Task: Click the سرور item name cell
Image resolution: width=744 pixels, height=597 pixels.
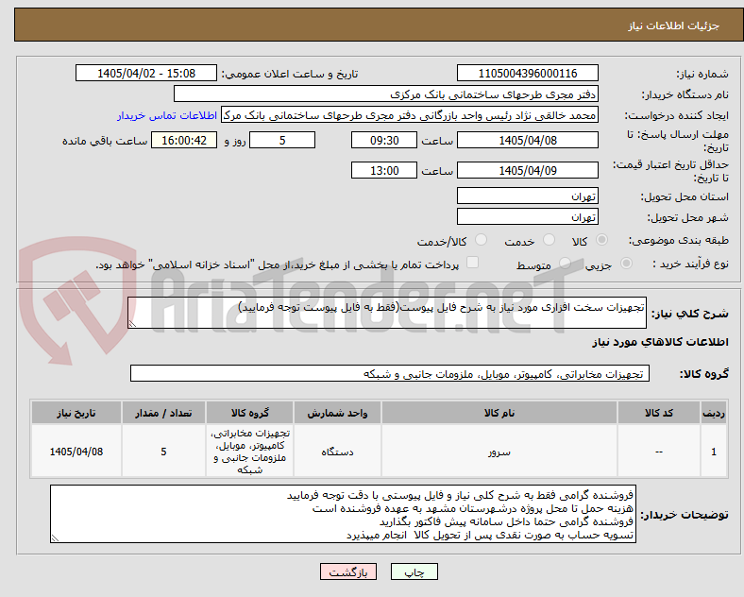Action: click(x=499, y=452)
